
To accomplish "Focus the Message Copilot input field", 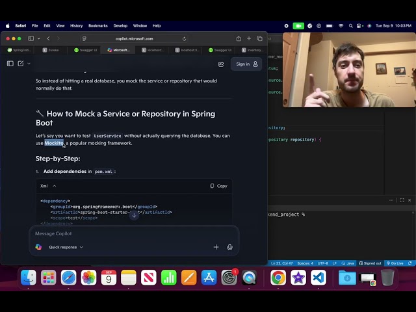I will click(134, 233).
